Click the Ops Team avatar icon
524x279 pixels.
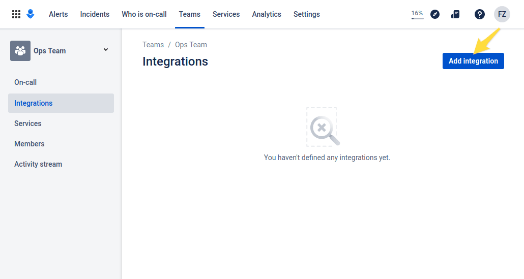tap(20, 51)
